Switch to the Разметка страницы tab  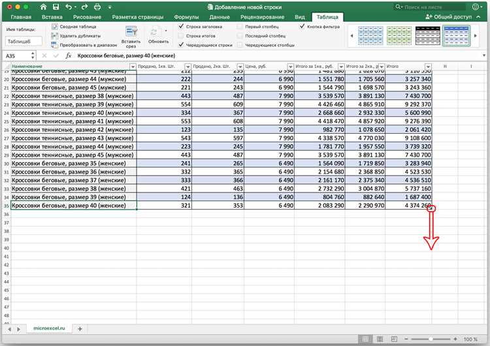pos(138,17)
